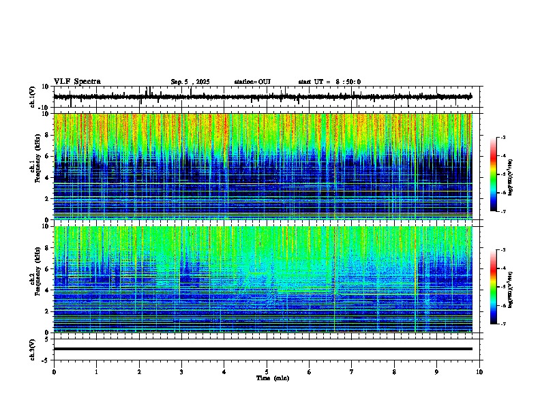The image size is (540, 417).
Task: Click the "VLF Spectra" plot title
Action: 77,82
